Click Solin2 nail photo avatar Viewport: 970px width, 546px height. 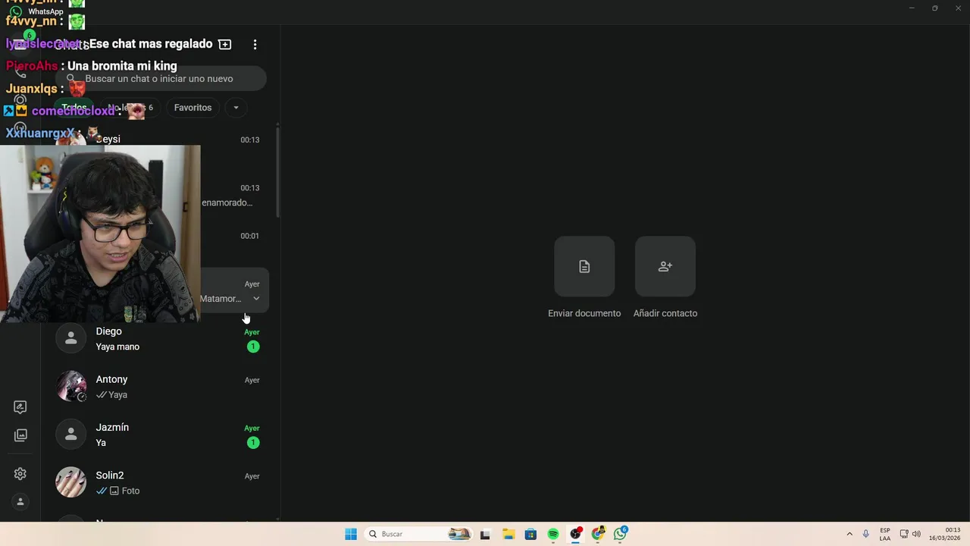(x=71, y=482)
